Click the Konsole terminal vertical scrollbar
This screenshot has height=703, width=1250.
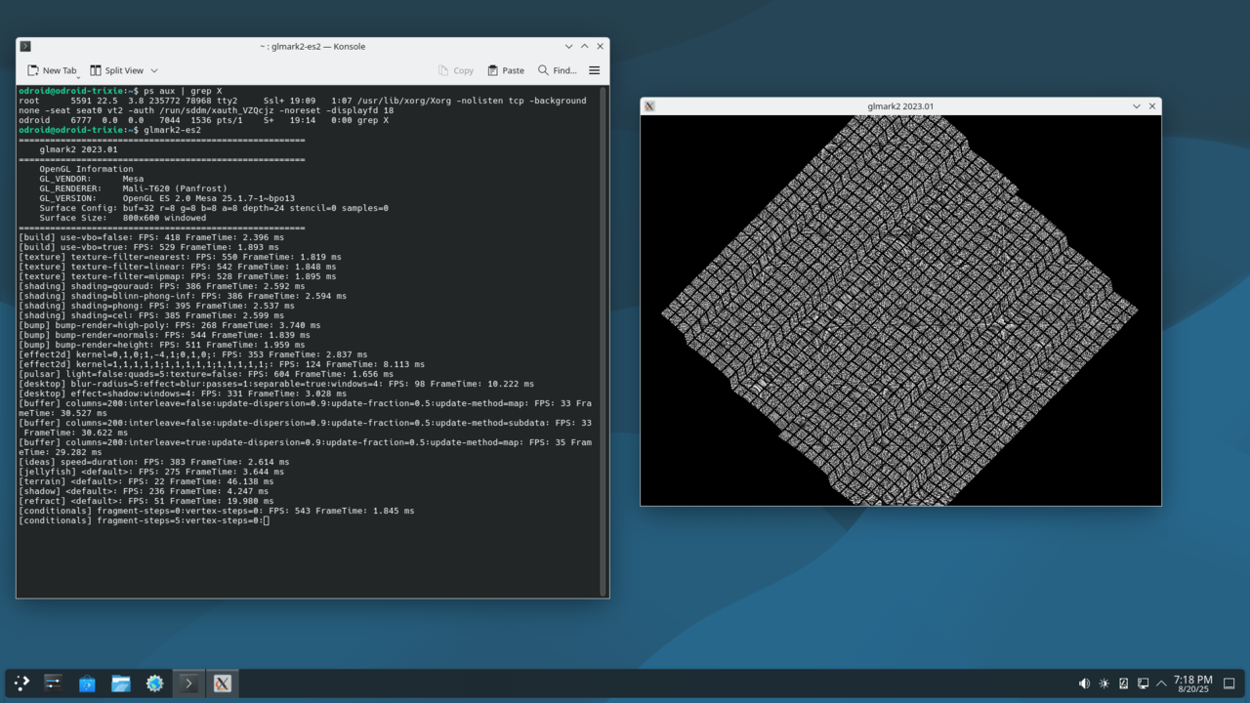pyautogui.click(x=604, y=342)
